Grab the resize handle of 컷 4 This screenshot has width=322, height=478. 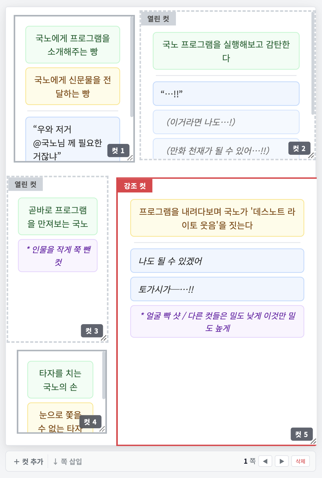point(102,429)
